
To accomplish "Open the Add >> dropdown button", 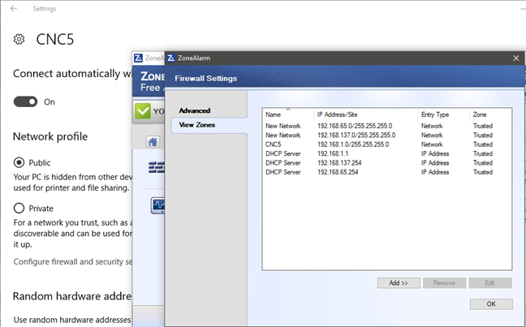I will [x=399, y=282].
